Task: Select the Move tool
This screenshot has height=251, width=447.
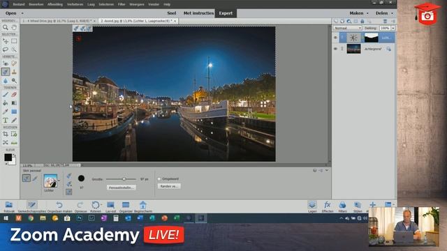Action: tap(6, 41)
